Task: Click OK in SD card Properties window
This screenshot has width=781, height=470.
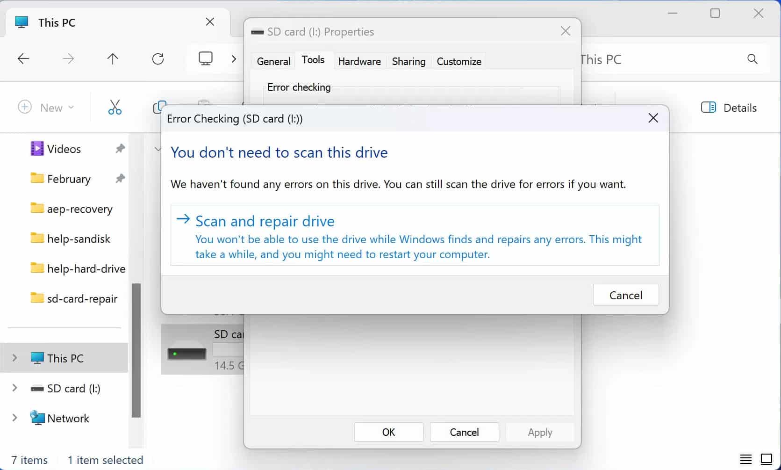Action: click(x=388, y=432)
